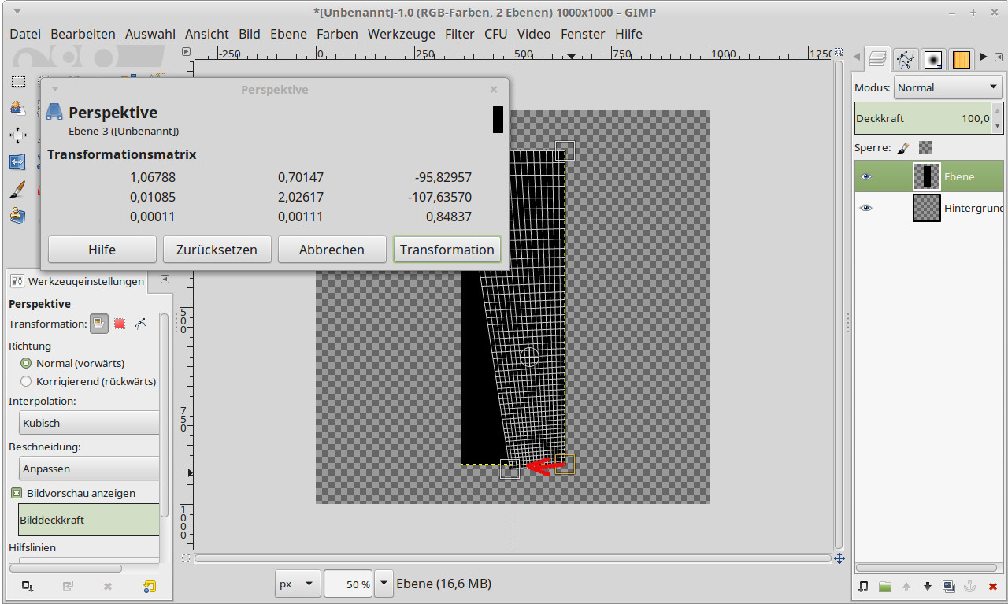Select the Clone stamp tool
This screenshot has width=1008, height=604.
click(17, 215)
